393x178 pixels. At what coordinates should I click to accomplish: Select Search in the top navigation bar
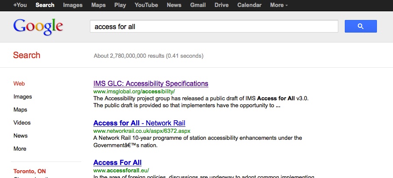click(x=45, y=5)
